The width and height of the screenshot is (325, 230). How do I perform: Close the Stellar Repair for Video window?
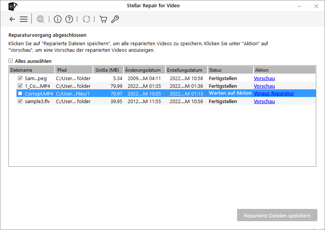point(316,6)
